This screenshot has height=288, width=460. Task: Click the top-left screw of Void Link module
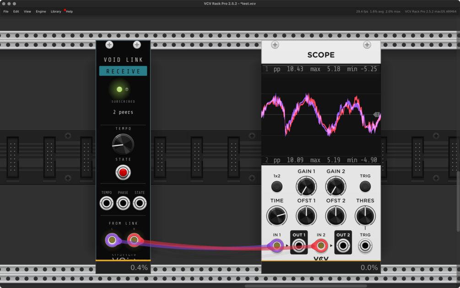pyautogui.click(x=109, y=44)
